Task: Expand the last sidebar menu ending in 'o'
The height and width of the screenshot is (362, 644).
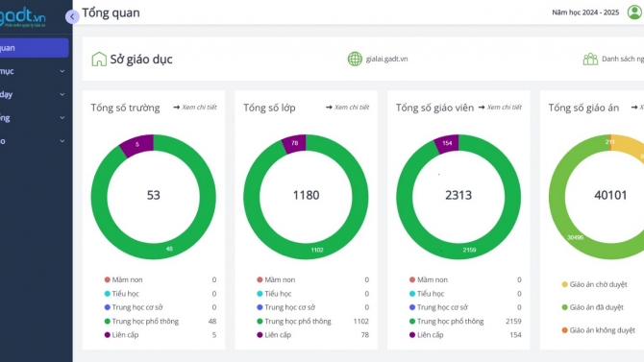Action: pos(33,141)
